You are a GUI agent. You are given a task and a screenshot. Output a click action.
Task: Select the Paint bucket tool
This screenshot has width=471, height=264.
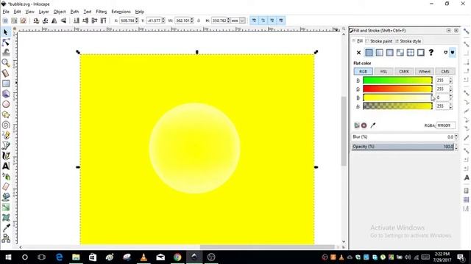(6, 197)
